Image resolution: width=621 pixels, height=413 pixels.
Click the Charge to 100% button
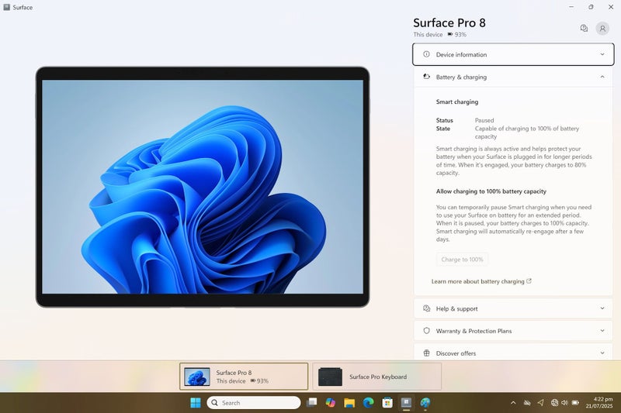pos(462,260)
